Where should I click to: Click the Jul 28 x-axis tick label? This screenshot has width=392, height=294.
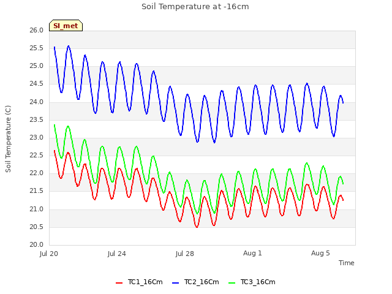point(185,254)
